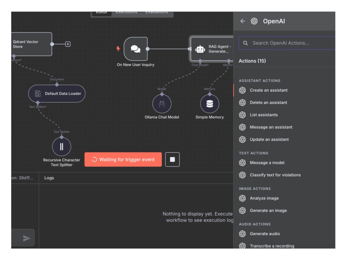Click the icon beside Classify text for violations
347x260 pixels.
[x=242, y=175]
